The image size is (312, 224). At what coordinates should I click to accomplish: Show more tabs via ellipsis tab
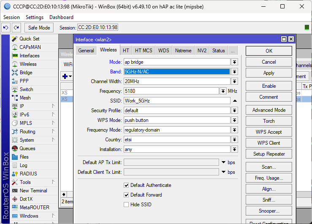(233, 51)
